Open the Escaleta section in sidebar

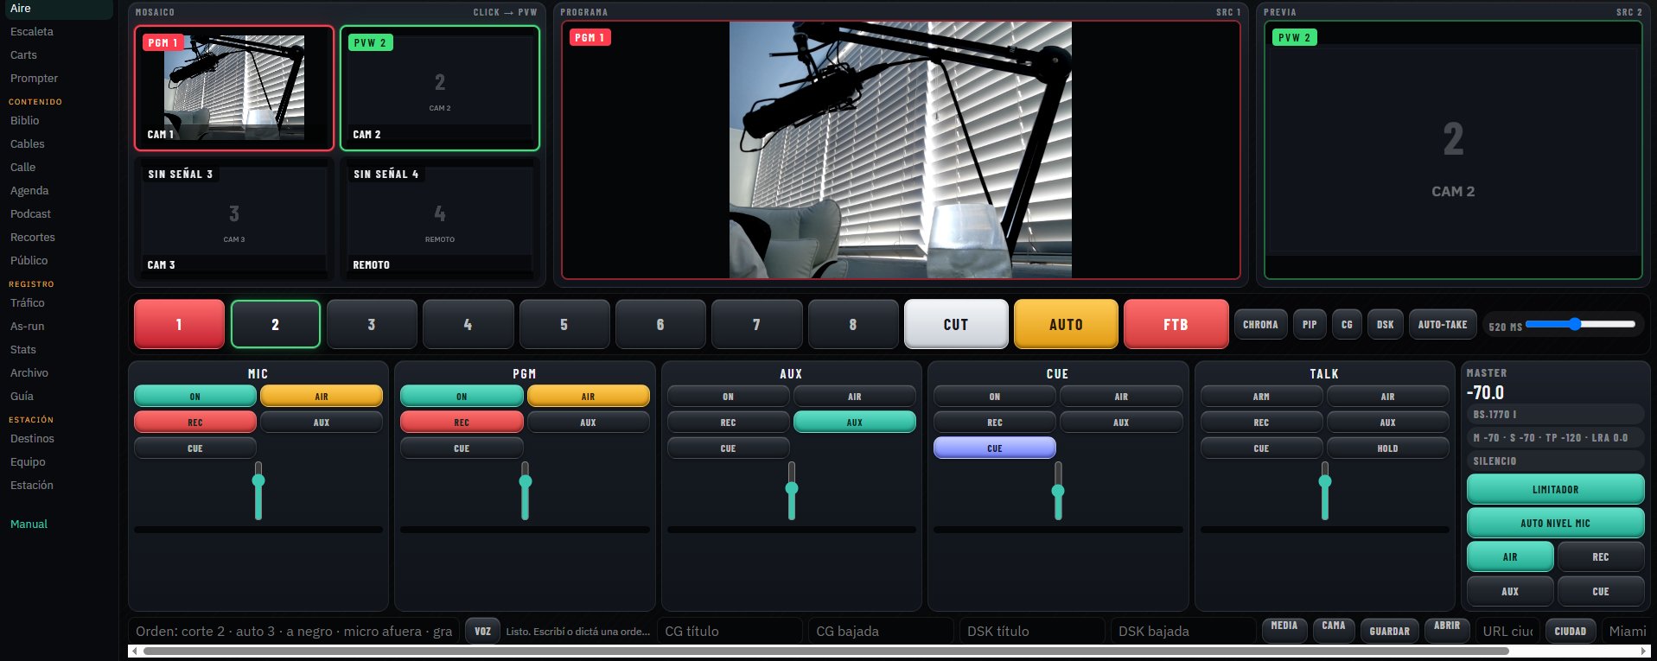coord(32,31)
